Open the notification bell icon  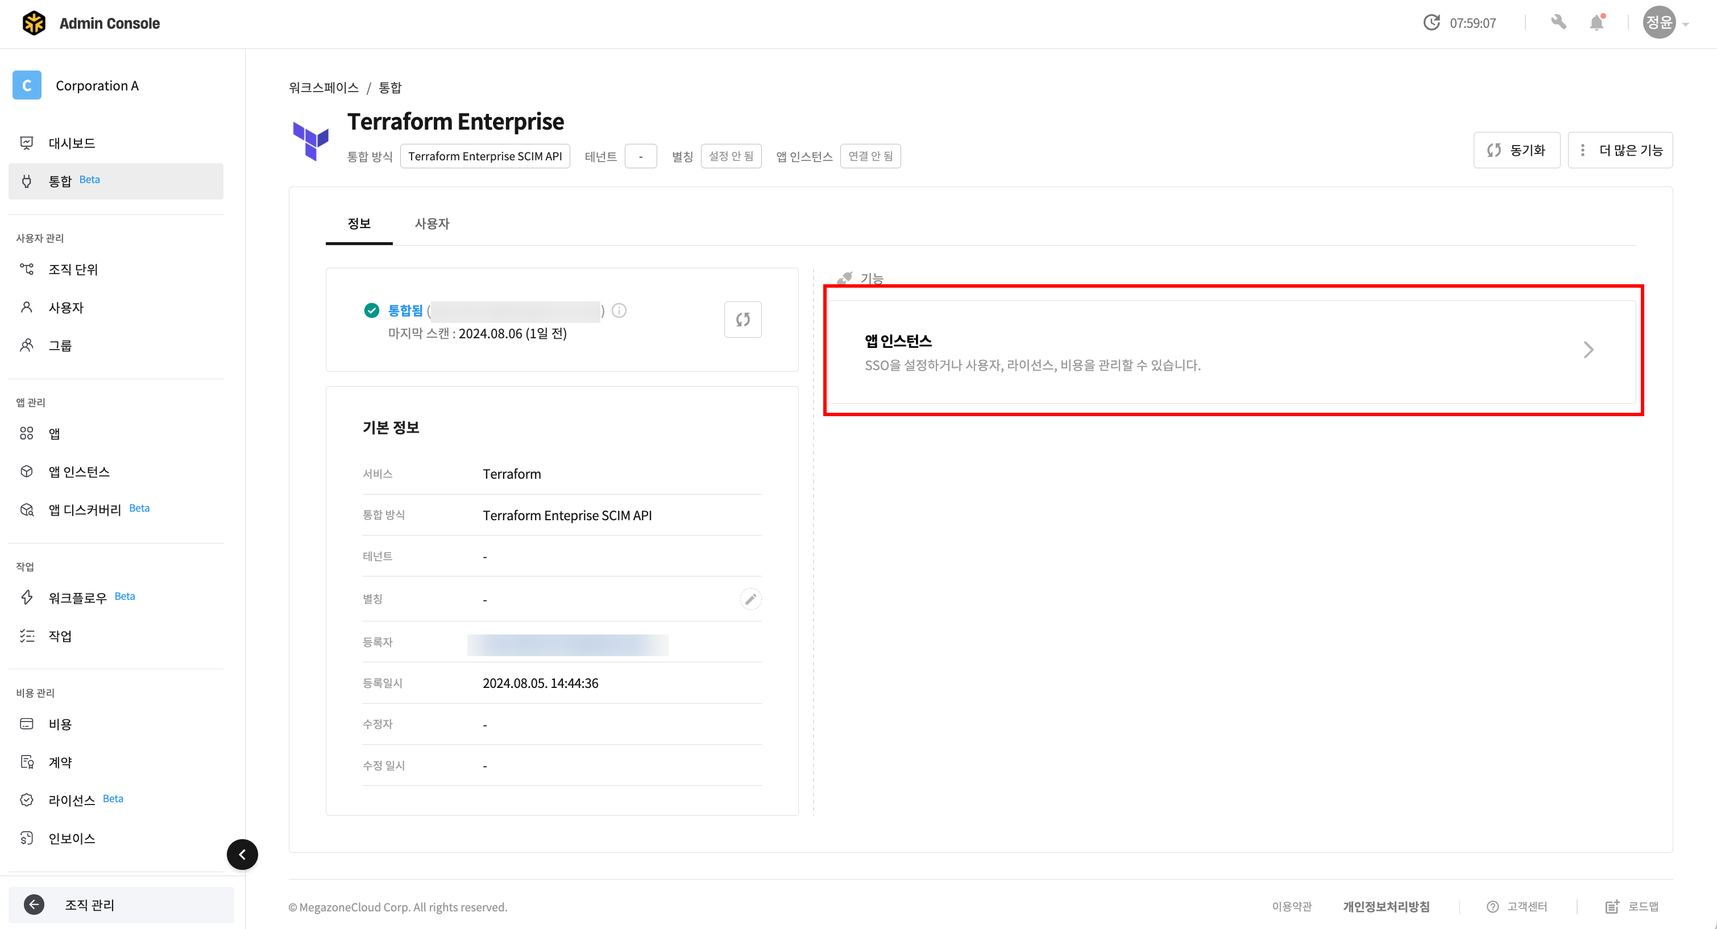coord(1596,23)
